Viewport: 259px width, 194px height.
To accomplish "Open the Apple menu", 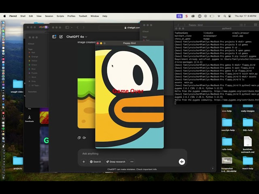I will pos(4,16).
